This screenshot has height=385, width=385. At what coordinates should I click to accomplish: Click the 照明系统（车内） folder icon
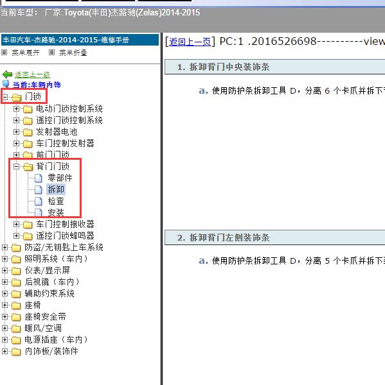[16, 259]
